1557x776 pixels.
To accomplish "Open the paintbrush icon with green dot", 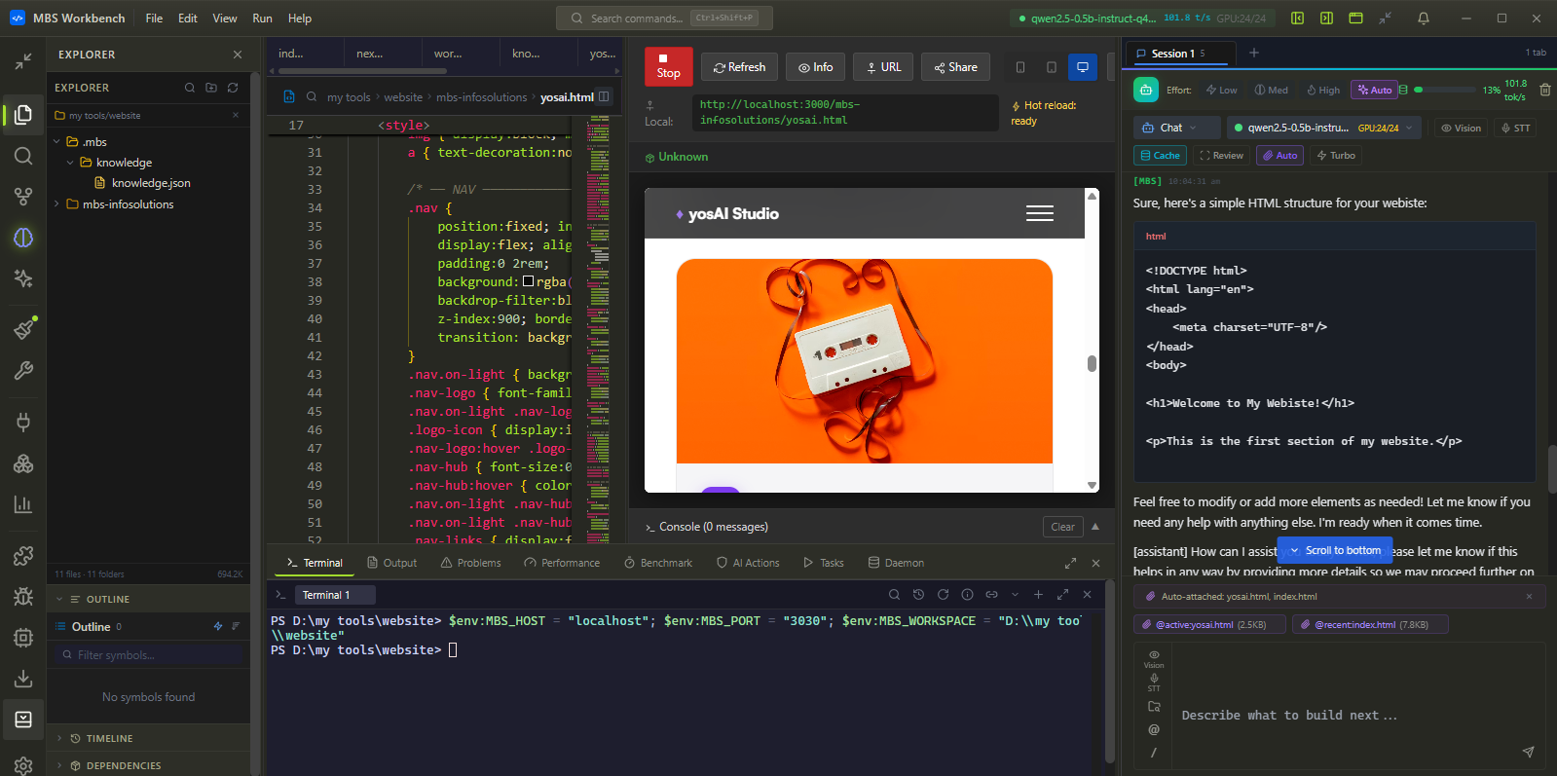I will click(23, 329).
